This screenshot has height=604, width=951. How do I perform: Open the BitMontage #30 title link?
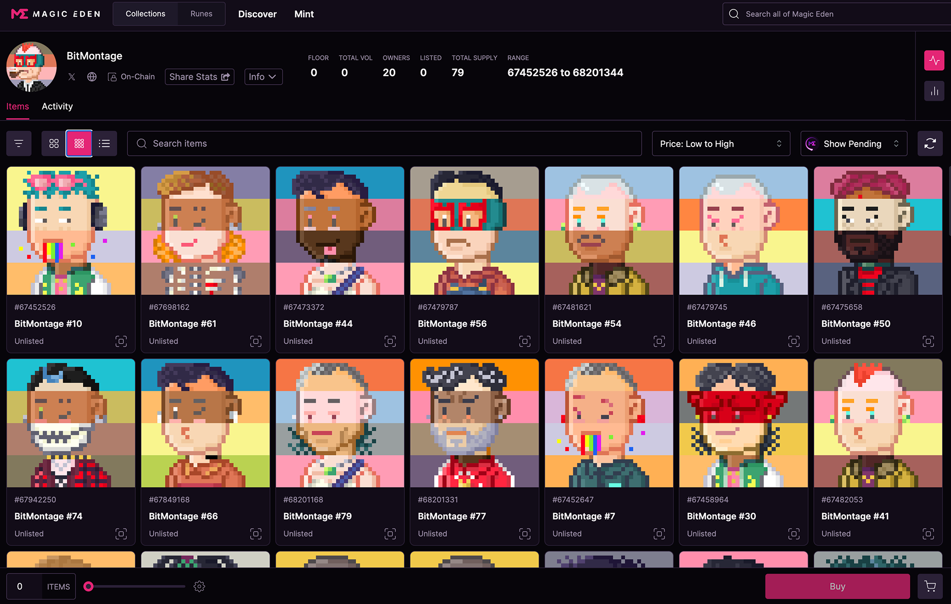tap(721, 516)
